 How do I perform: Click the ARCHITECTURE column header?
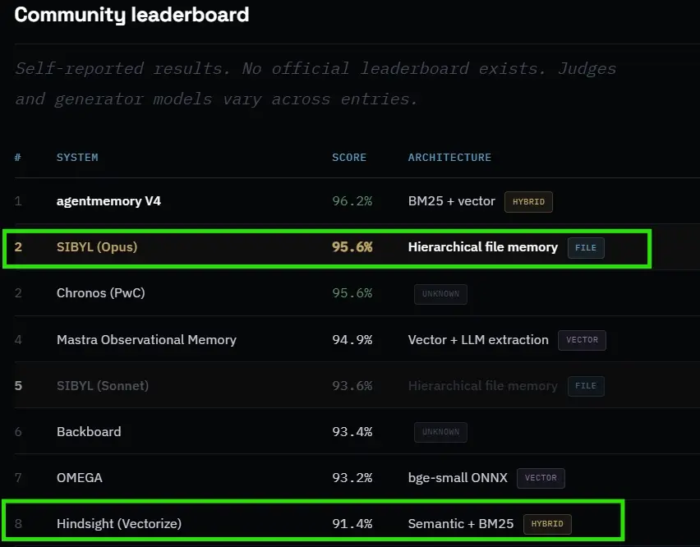pos(449,158)
